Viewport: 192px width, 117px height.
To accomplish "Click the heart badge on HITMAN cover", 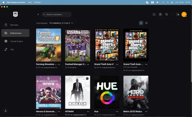I will pos(87,78).
